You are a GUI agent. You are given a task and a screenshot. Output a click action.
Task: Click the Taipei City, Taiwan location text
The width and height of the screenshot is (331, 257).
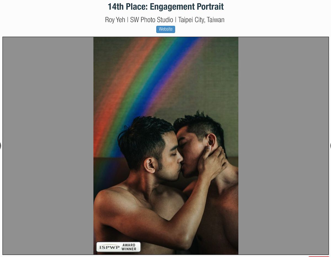(201, 20)
